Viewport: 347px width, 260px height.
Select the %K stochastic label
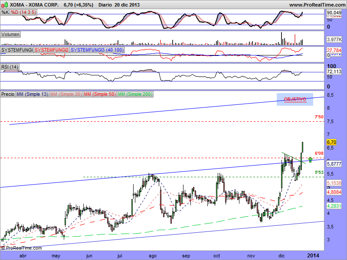[5, 12]
